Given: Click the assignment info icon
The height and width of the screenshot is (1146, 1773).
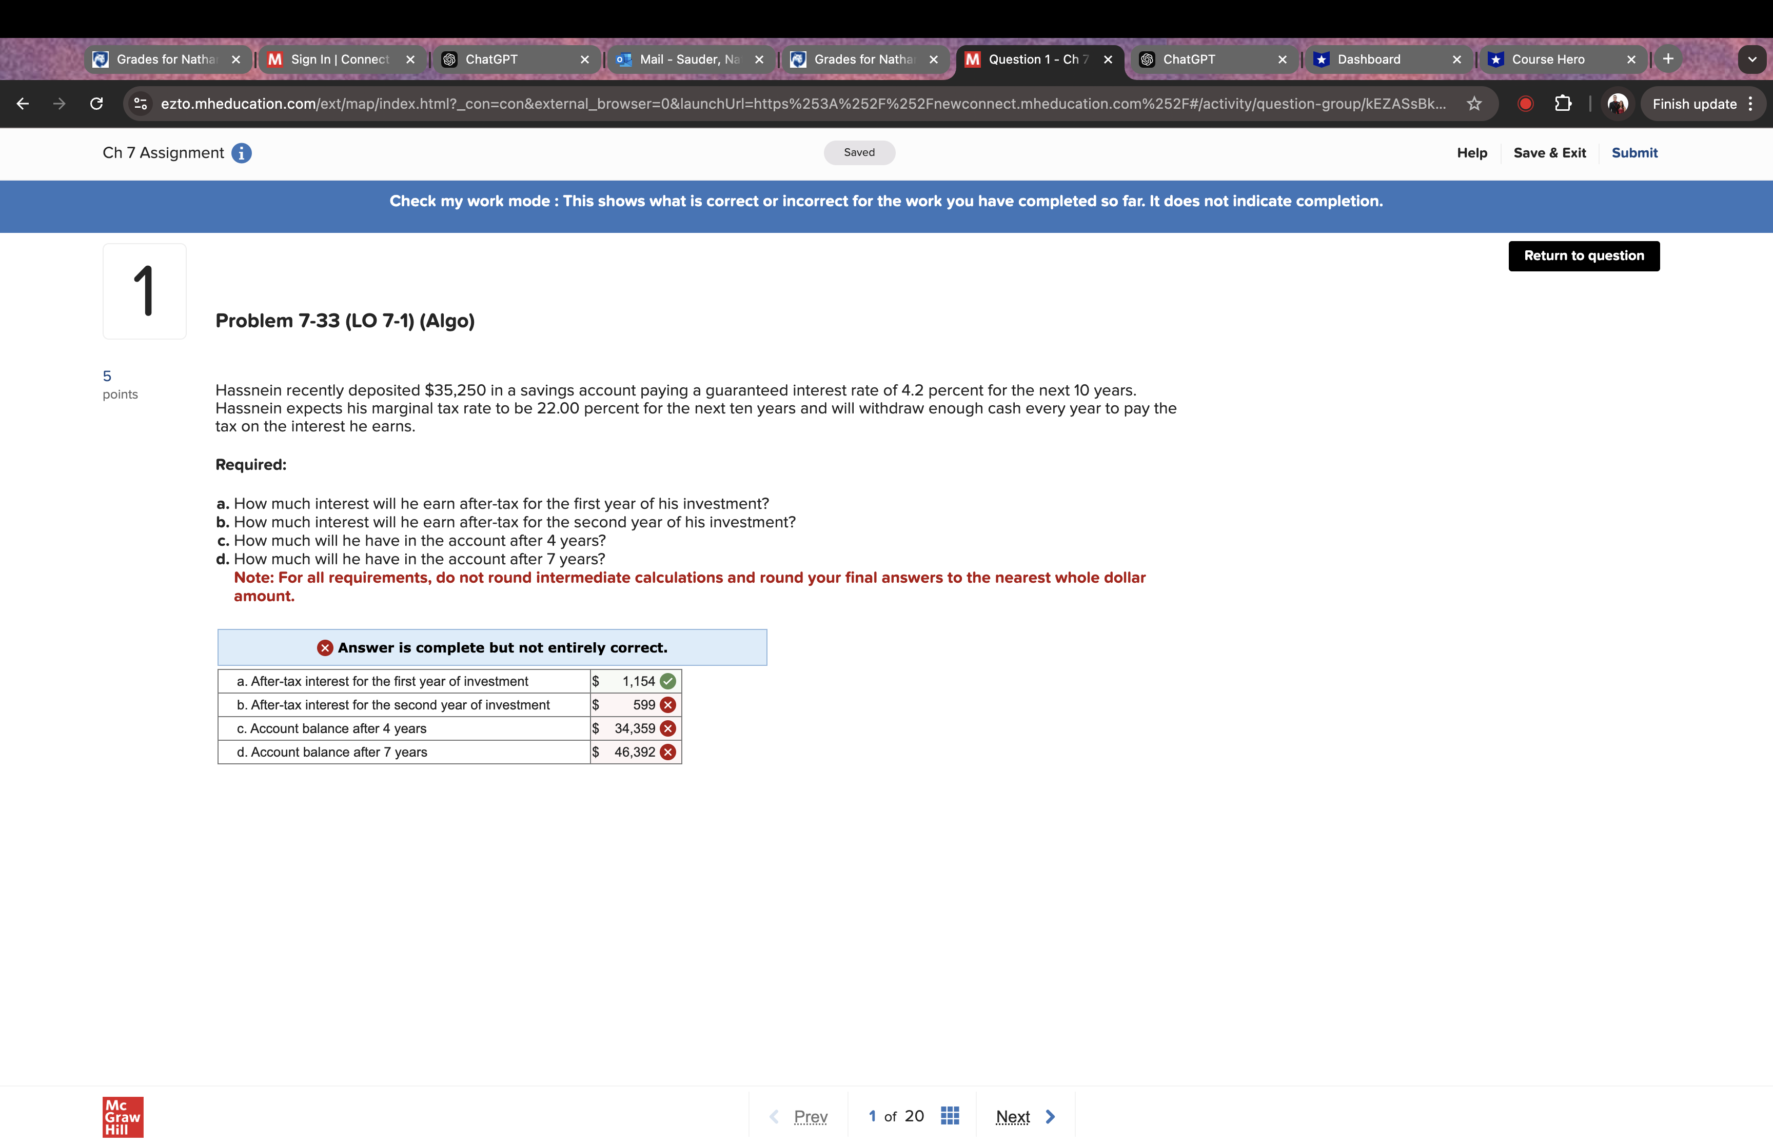Looking at the screenshot, I should coord(241,153).
